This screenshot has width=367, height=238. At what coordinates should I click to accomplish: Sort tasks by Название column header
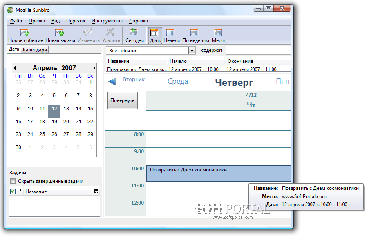(58, 191)
